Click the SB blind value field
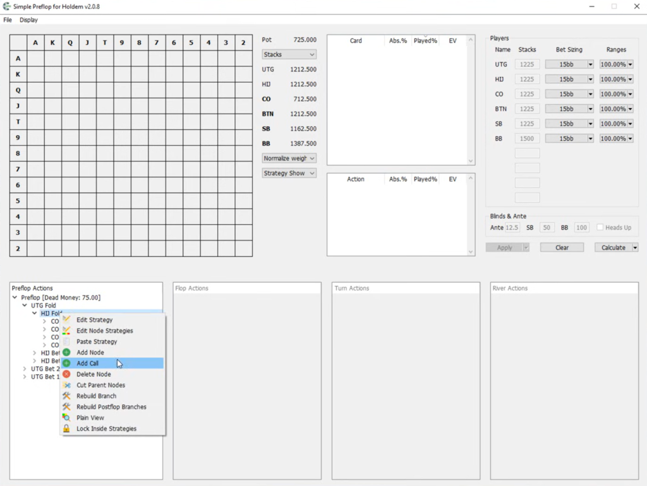Viewport: 647px width, 486px height. 547,228
